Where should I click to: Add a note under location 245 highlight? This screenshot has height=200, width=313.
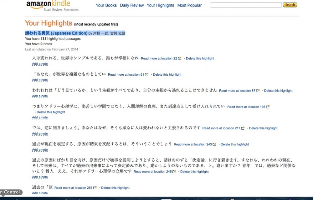click(x=40, y=177)
